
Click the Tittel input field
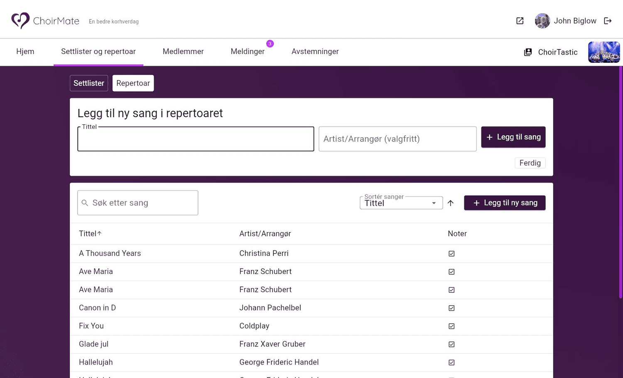(x=196, y=139)
